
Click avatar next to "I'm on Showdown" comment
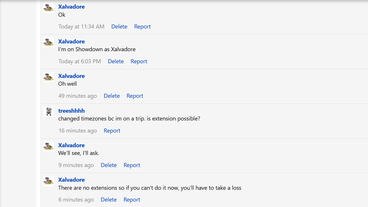click(x=48, y=42)
